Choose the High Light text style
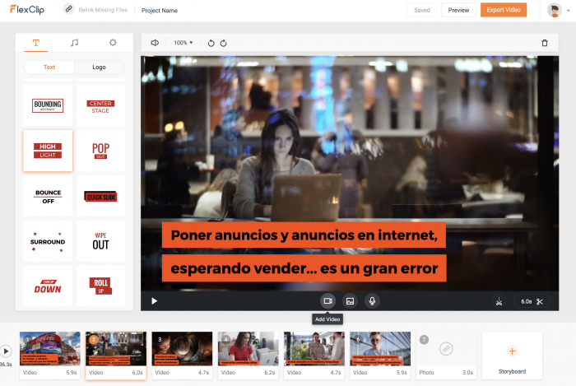 (48, 151)
